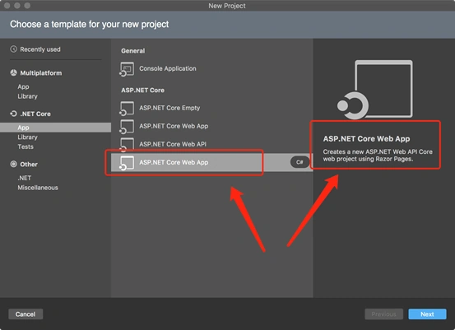Click the .NET Core category icon

pos(14,114)
